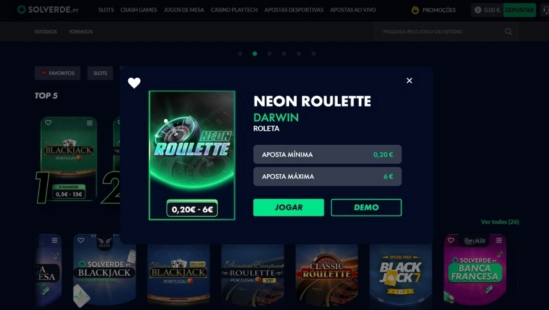Launch the Demo mode button
The height and width of the screenshot is (310, 549).
coord(366,207)
